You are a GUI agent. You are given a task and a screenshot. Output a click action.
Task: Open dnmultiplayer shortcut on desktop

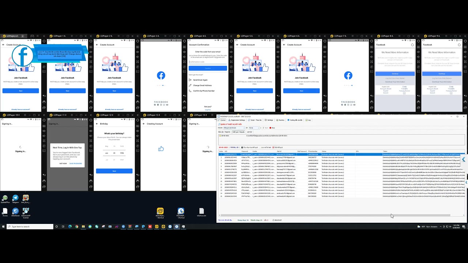(x=160, y=213)
